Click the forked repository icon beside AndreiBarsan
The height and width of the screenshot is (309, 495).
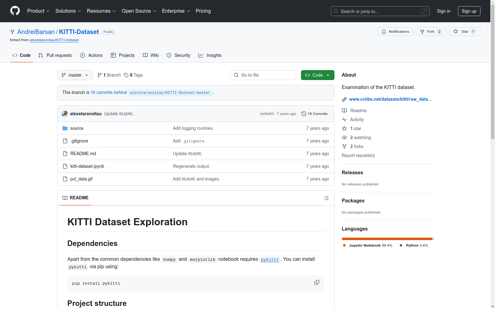[x=12, y=32]
